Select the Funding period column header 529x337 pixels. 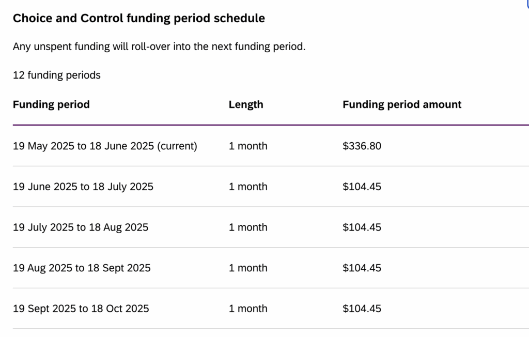pyautogui.click(x=51, y=104)
